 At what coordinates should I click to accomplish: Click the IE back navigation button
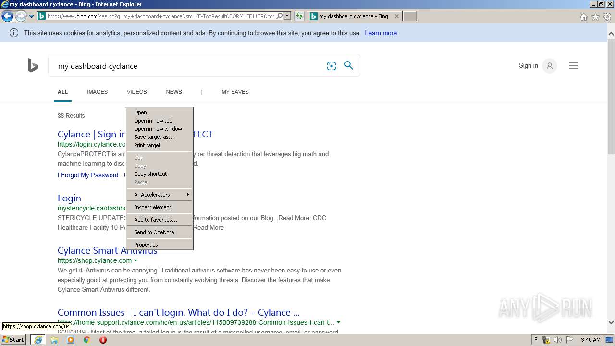tap(7, 16)
